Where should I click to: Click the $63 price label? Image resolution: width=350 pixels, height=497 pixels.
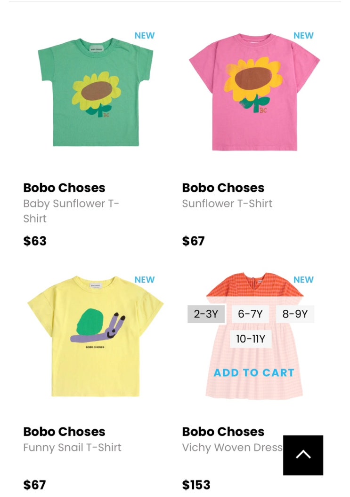point(35,241)
